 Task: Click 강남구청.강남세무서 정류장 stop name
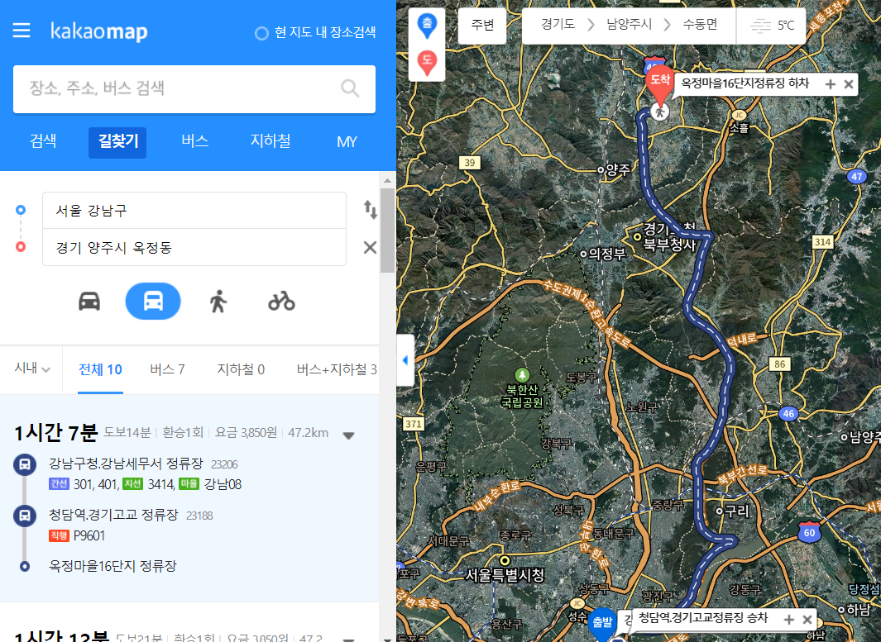[x=126, y=464]
